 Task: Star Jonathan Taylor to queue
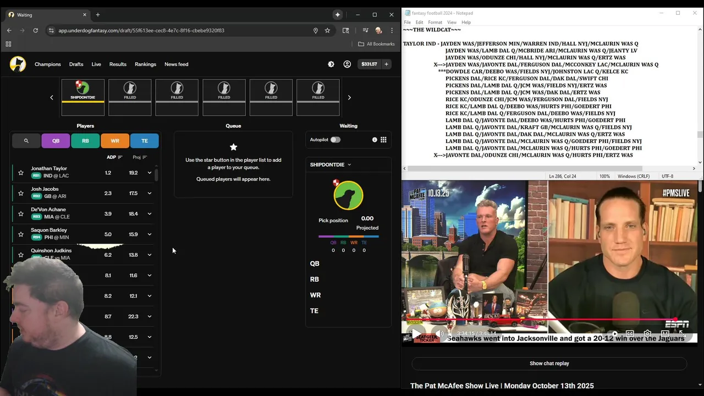(x=21, y=173)
